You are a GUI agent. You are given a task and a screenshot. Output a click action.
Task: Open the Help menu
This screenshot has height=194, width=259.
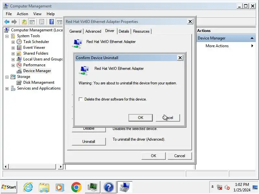51,14
